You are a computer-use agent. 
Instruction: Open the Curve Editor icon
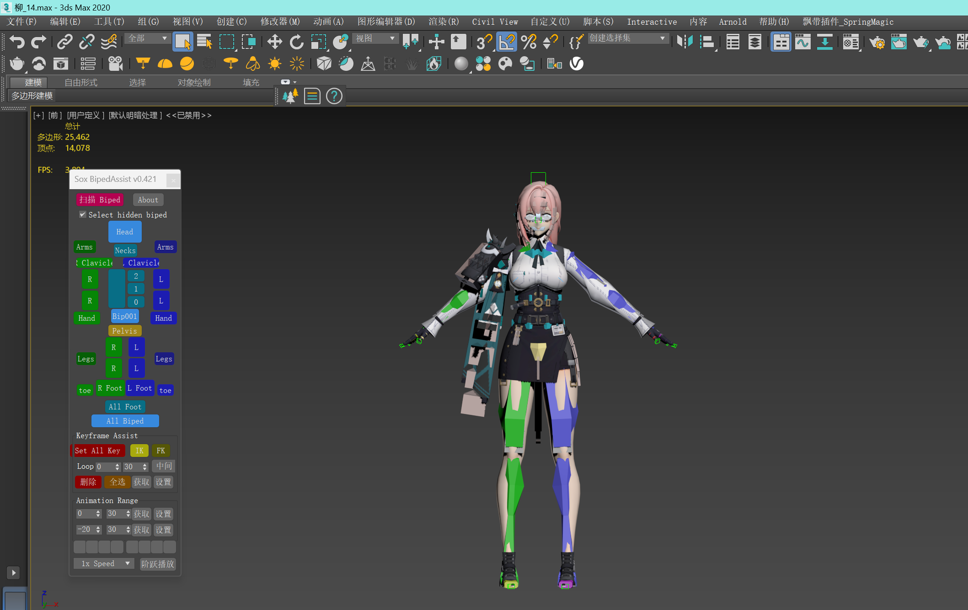[x=803, y=42]
